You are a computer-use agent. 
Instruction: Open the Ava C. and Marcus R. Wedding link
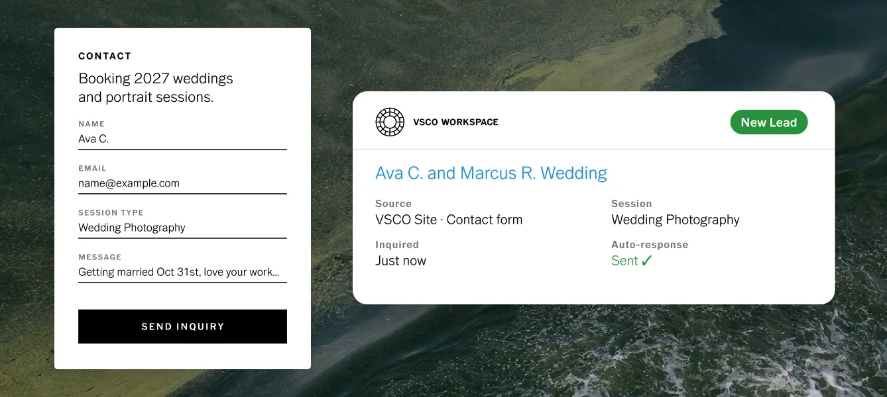coord(491,173)
